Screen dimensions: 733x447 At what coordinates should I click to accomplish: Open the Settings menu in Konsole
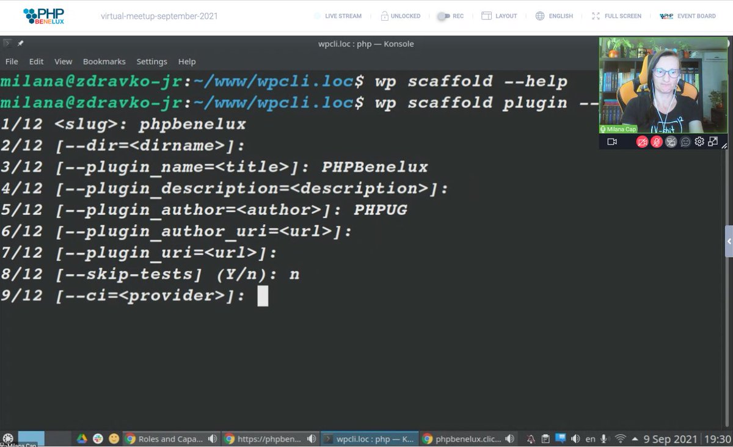click(x=151, y=61)
